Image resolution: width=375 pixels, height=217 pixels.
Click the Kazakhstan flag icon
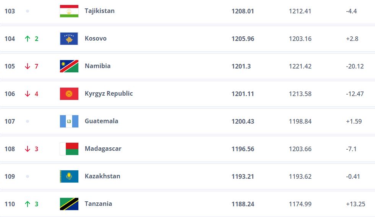click(x=69, y=176)
